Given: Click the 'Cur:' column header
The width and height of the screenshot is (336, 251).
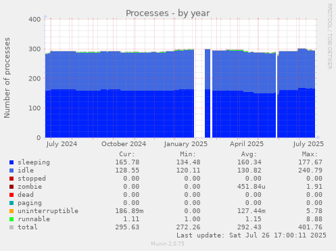Looking at the screenshot, I should 127,154.
